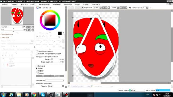Rotate clockwise in the navigator panel
This screenshot has width=173, height=97.
coord(30,30)
